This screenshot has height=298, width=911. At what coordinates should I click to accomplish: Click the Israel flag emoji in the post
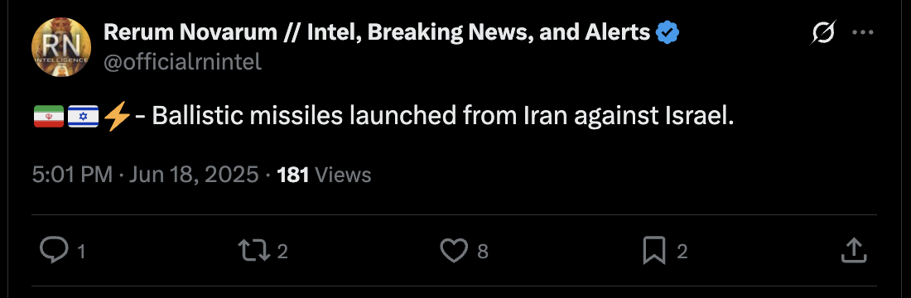click(x=83, y=117)
